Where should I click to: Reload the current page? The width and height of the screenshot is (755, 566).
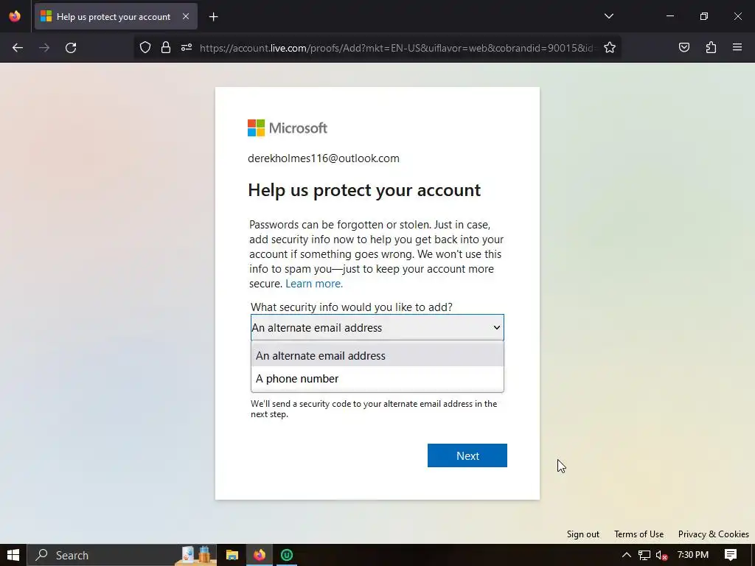click(x=71, y=48)
